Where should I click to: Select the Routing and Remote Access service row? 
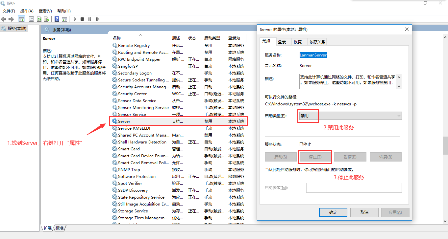(x=179, y=52)
